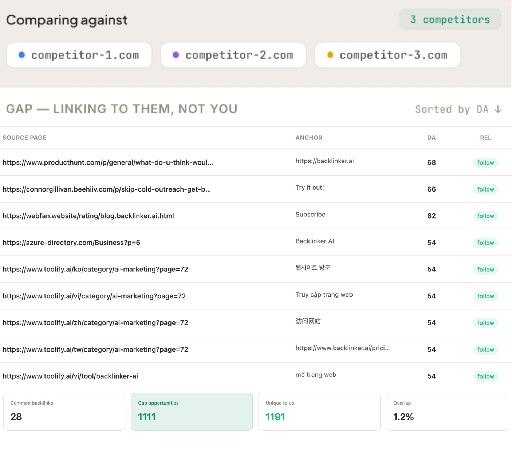512x456 pixels.
Task: Click the DA value 66
Action: [432, 189]
